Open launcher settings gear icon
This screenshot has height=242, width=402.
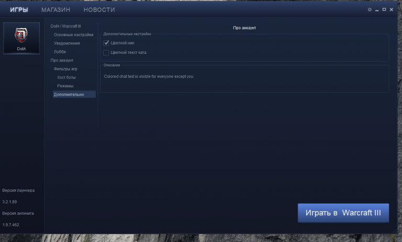[x=370, y=9]
